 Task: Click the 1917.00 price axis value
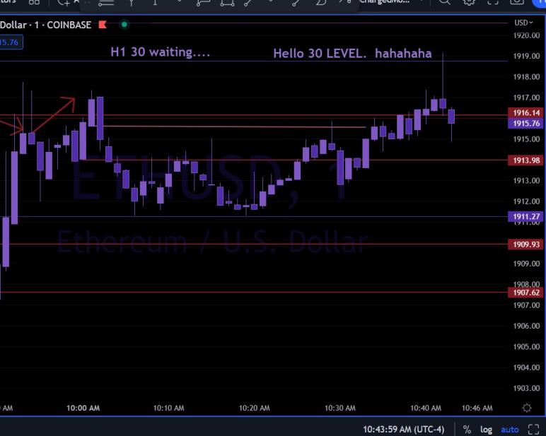[x=526, y=98]
